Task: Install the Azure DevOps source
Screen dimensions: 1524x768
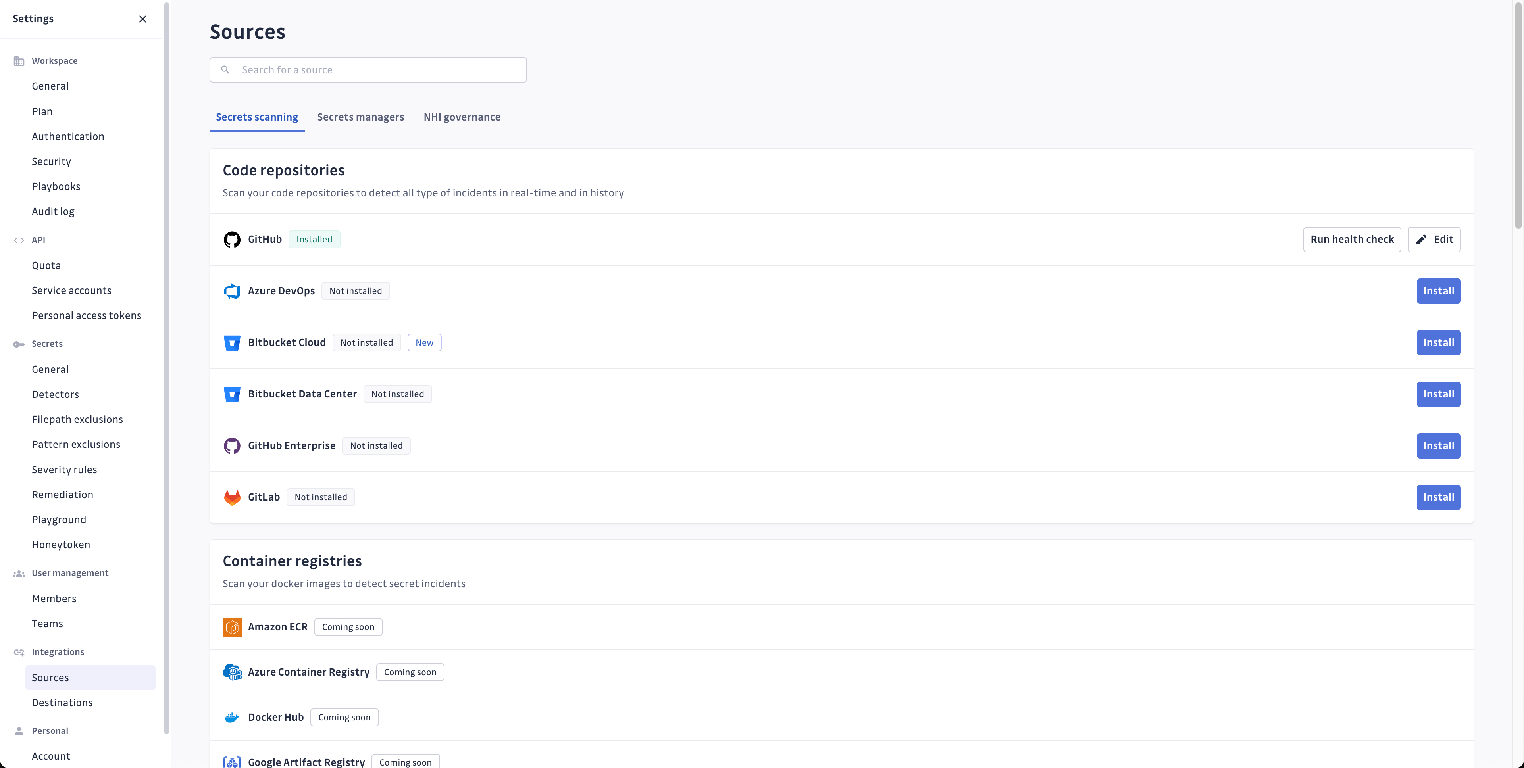Action: click(1438, 291)
